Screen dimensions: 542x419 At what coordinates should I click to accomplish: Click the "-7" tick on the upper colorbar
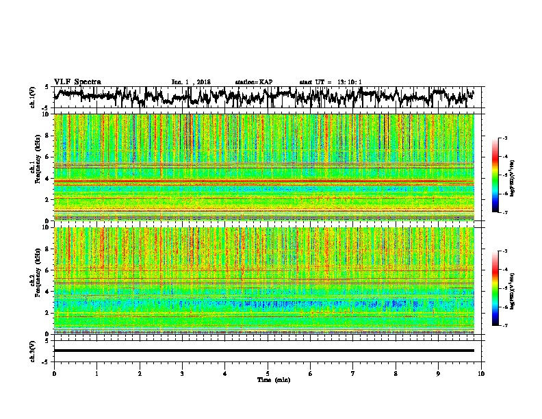click(x=505, y=212)
